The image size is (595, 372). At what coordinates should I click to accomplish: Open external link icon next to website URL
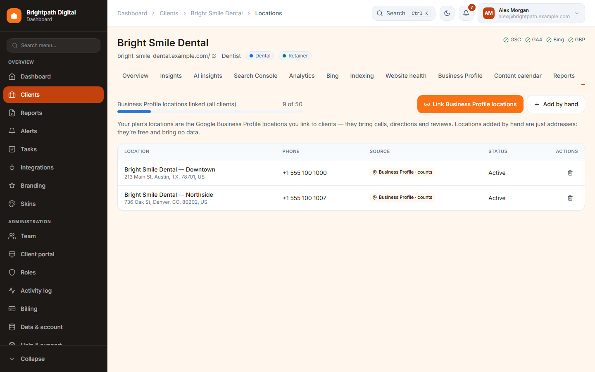coord(214,56)
